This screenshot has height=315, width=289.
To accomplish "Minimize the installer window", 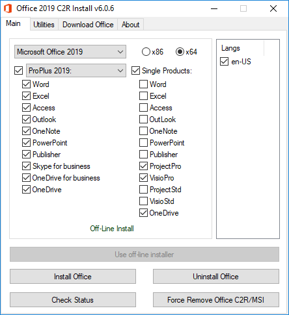I will 214,8.
